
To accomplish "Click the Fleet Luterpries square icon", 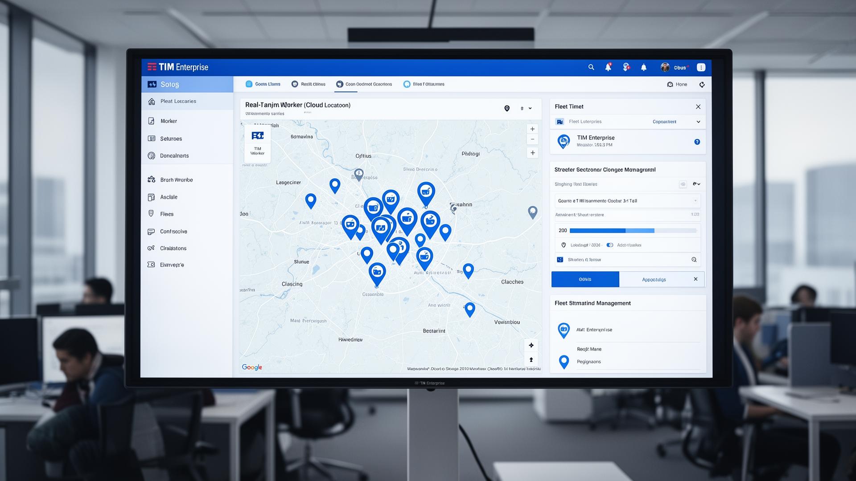I will (560, 122).
